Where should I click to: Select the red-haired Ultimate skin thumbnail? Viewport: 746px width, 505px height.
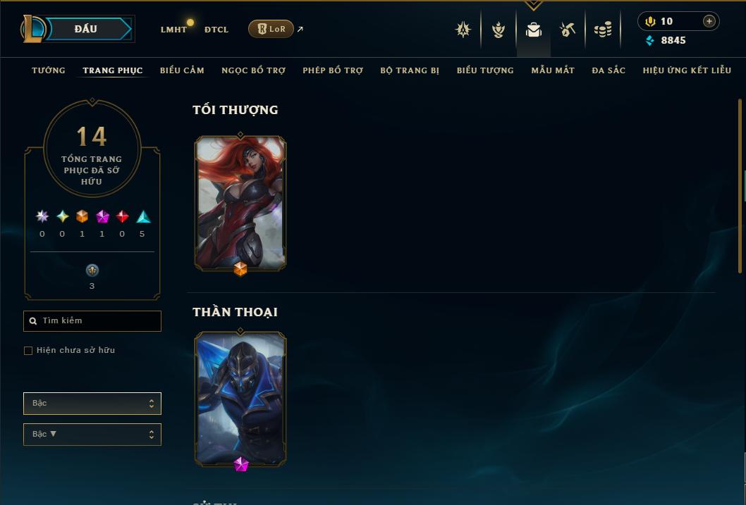240,204
